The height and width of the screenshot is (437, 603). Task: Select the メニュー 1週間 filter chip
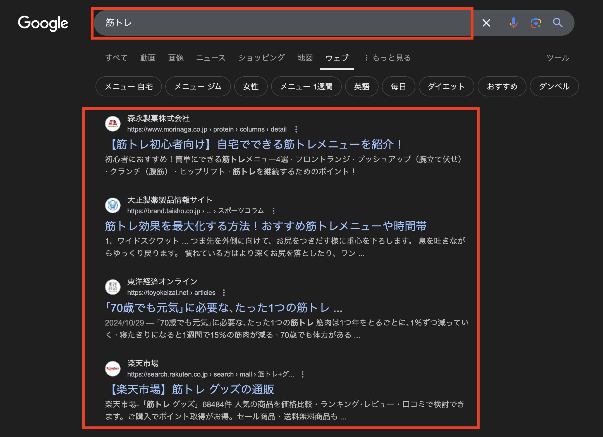[x=306, y=86]
